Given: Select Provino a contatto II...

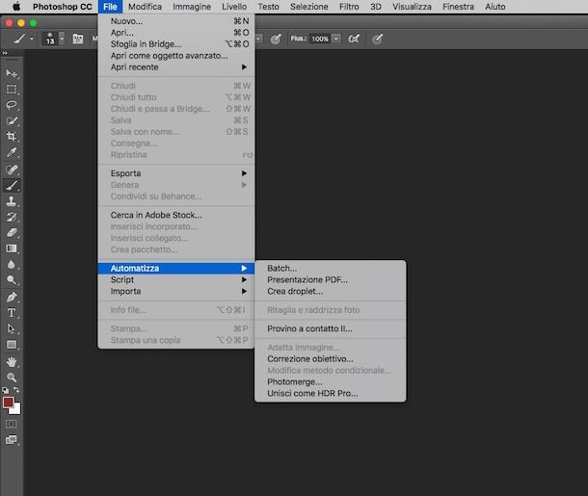Looking at the screenshot, I should point(330,328).
